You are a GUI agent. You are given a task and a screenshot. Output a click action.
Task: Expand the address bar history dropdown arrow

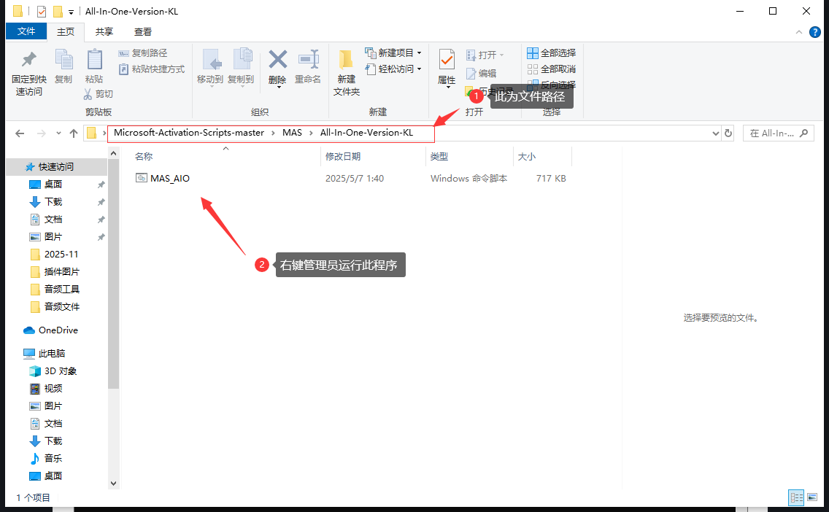(x=715, y=133)
